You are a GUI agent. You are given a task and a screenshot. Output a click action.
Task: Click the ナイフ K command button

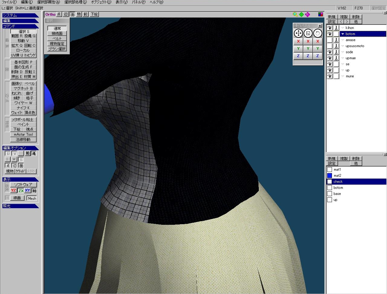coord(23,108)
